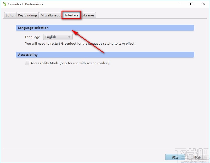
Task: Confirm preferences with the 确定 button
Action: click(x=175, y=157)
